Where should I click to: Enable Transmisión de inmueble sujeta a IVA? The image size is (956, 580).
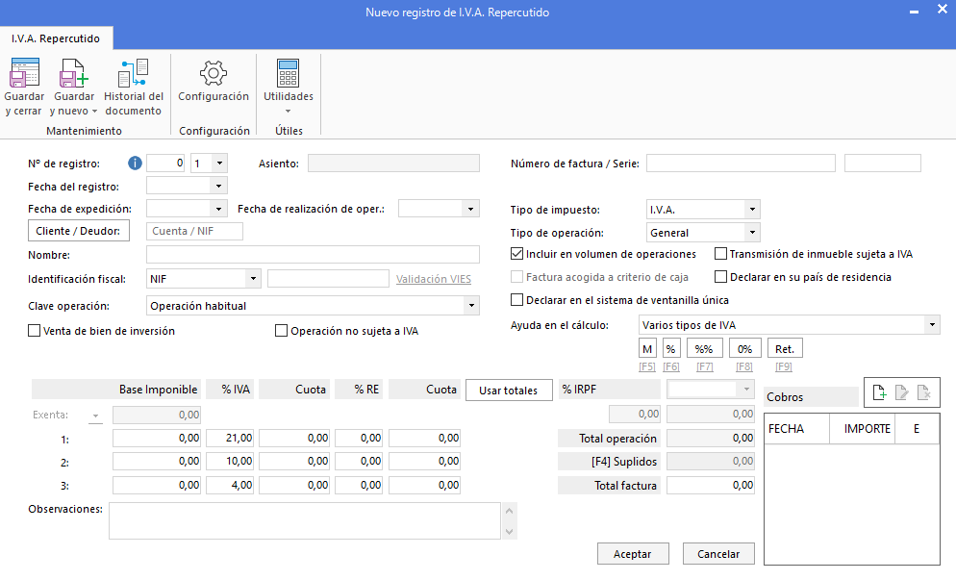[x=720, y=254]
